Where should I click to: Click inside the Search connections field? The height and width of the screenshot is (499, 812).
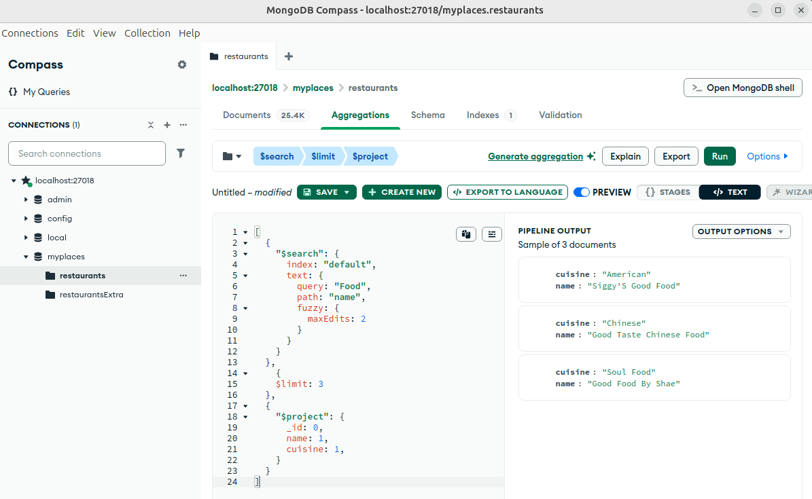coord(86,153)
